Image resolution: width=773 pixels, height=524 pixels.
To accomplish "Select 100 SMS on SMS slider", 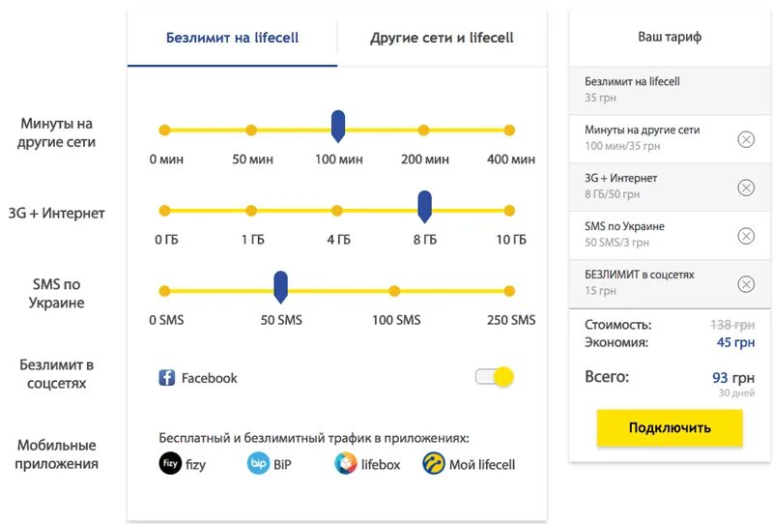I will point(394,291).
